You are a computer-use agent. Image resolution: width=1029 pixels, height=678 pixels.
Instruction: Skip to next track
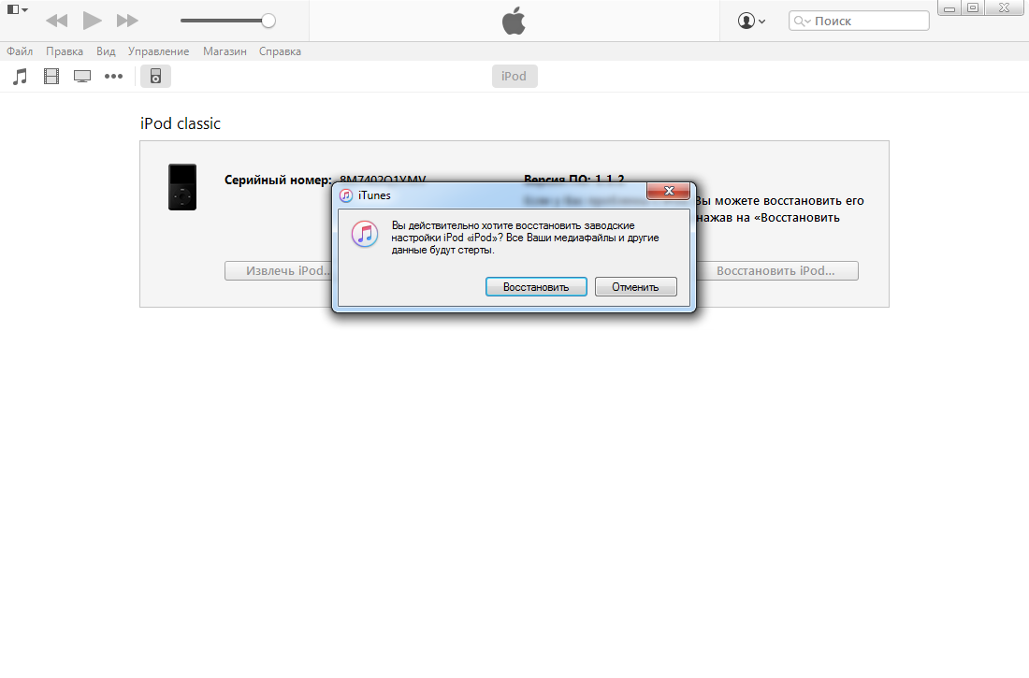coord(127,21)
